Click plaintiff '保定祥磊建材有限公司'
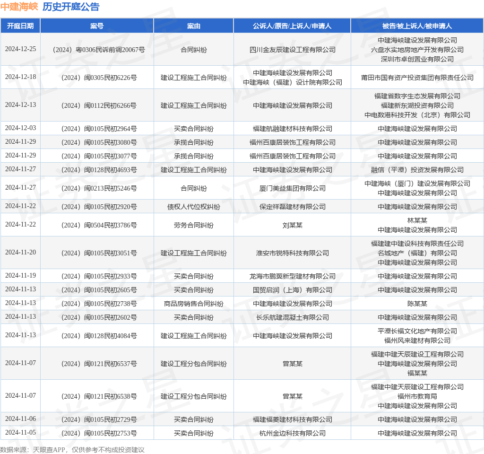This screenshot has width=484, height=454. (292, 207)
